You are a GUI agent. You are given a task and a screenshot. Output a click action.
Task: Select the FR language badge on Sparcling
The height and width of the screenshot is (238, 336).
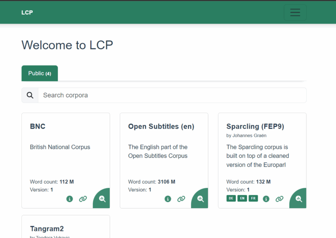(253, 198)
